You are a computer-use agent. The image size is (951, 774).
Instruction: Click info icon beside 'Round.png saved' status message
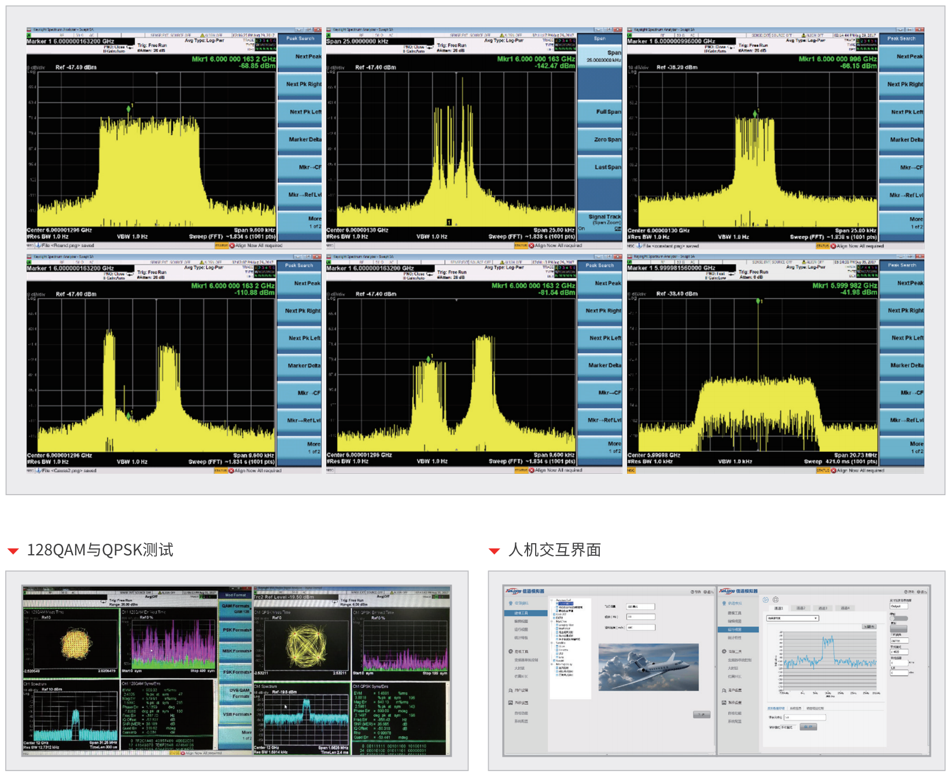tap(38, 245)
